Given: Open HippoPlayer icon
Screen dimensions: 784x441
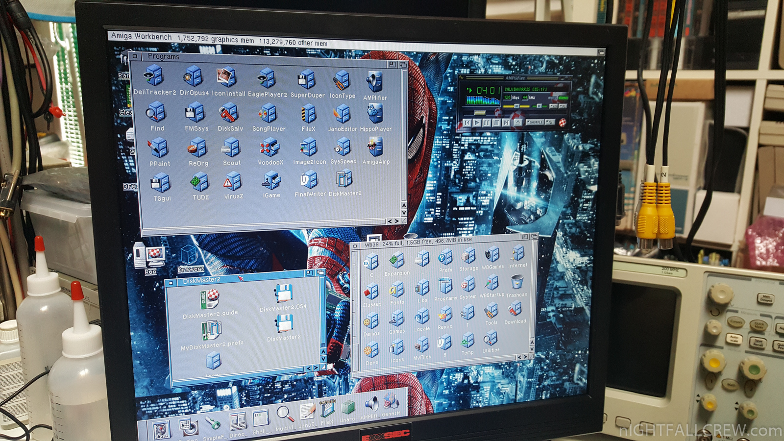Looking at the screenshot, I should tap(375, 114).
